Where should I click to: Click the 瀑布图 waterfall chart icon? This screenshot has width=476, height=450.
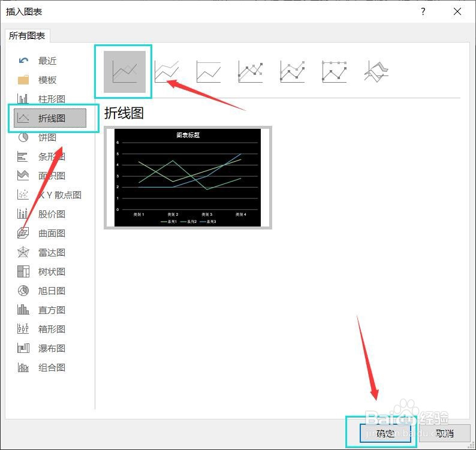[23, 348]
